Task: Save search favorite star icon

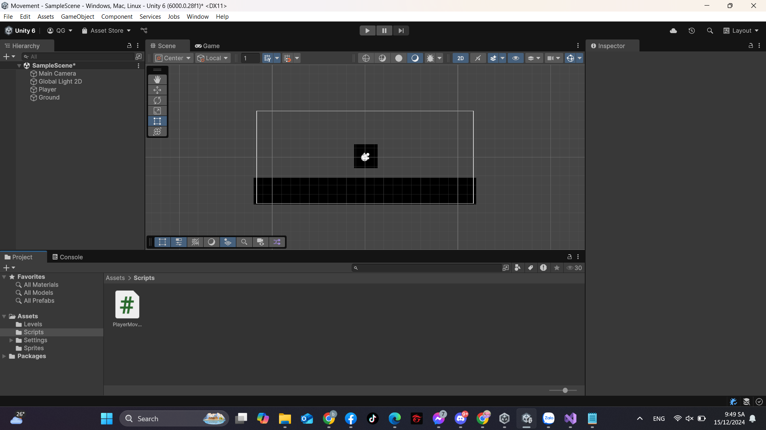Action: 557,268
